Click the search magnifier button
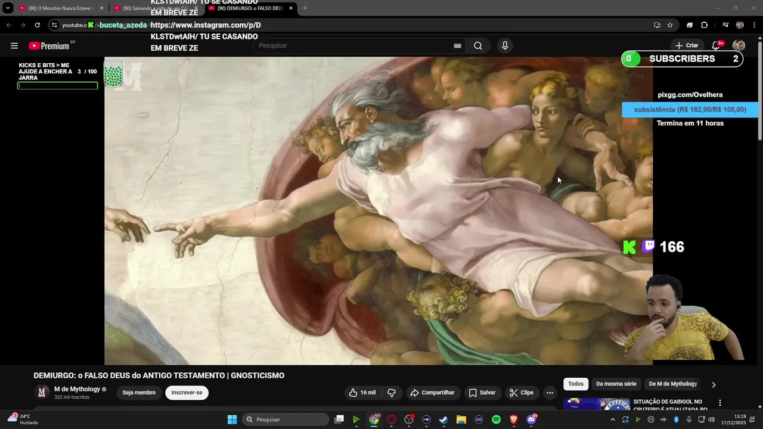The image size is (763, 429). click(x=478, y=46)
